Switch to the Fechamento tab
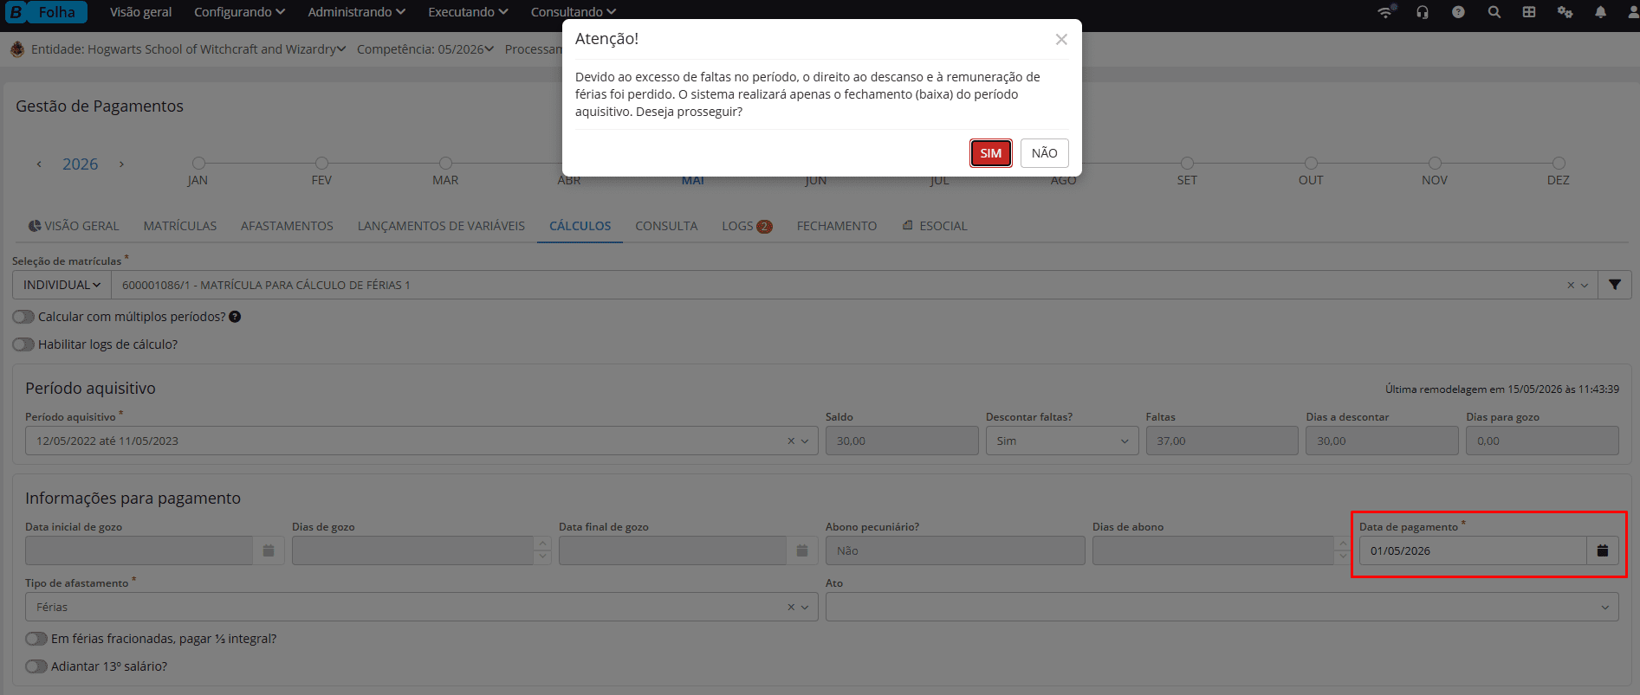 (837, 226)
